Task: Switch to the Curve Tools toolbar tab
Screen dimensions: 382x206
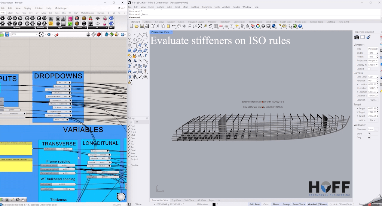Action: (x=239, y=22)
